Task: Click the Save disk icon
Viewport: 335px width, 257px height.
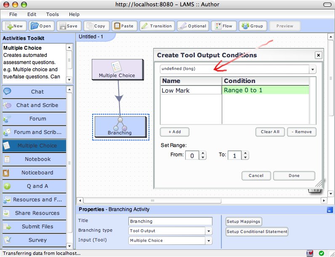Action: click(63, 26)
